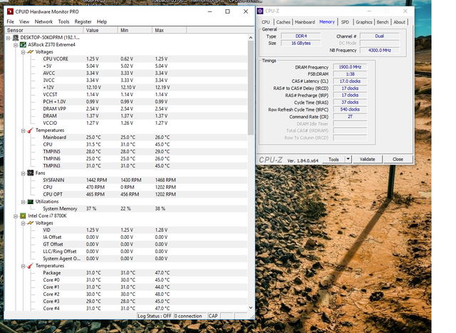Image resolution: width=456 pixels, height=333 pixels.
Task: Open the File menu
Action: coord(10,21)
